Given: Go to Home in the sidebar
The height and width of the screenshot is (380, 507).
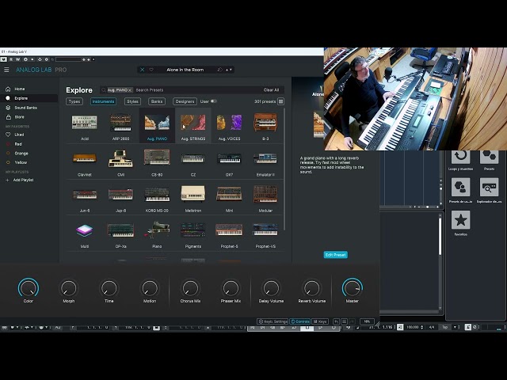Looking at the screenshot, I should pyautogui.click(x=19, y=89).
